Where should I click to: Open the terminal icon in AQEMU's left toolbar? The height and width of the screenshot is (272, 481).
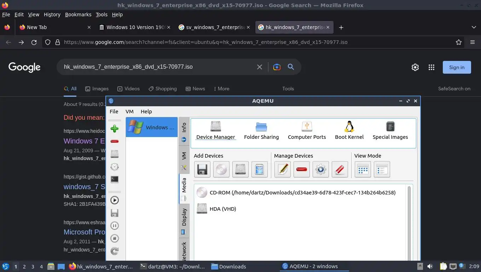point(114,179)
